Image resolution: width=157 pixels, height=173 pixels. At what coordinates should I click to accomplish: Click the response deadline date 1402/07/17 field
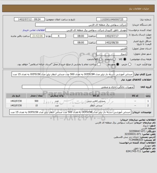point(112,36)
